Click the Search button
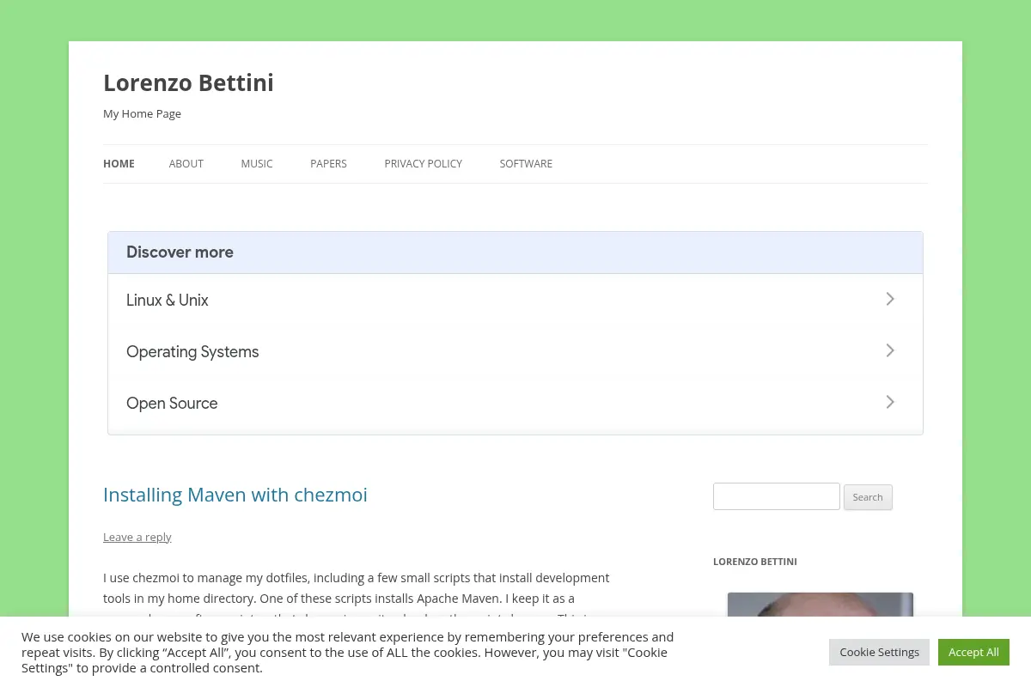Screen dimensions: 1031x687 pos(868,497)
